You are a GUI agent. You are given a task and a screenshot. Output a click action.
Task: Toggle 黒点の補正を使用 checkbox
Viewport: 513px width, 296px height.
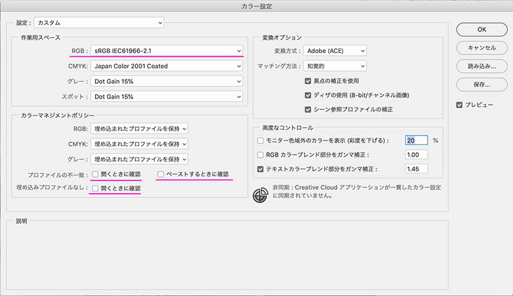click(308, 81)
